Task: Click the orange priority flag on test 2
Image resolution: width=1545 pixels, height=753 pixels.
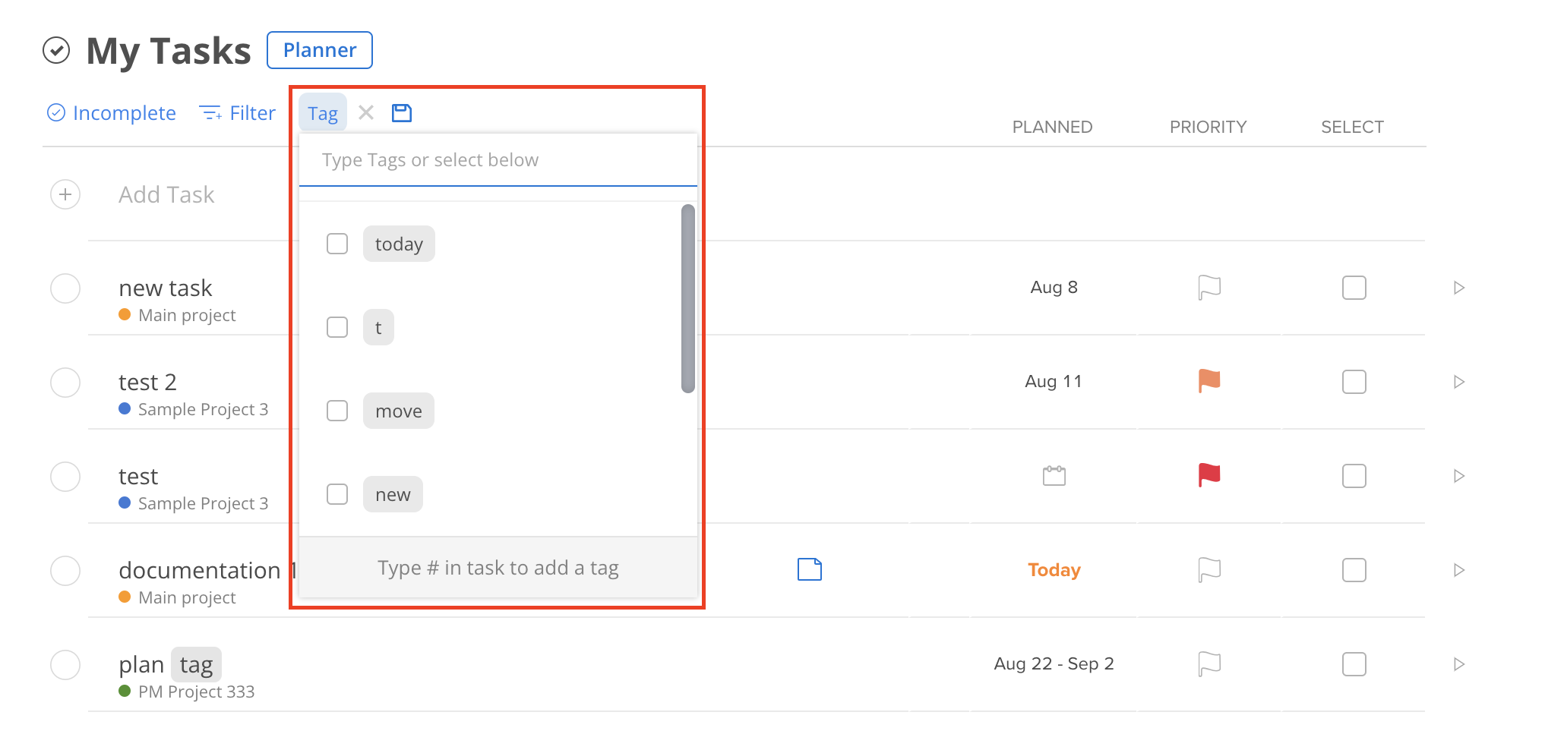Action: (x=1208, y=381)
